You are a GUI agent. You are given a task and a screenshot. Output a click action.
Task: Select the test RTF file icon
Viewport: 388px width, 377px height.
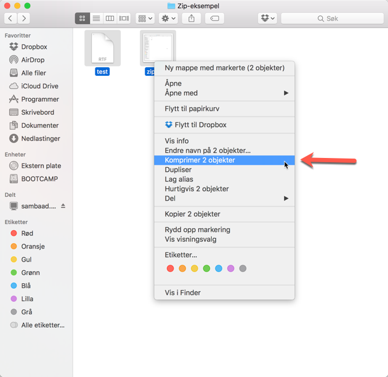[x=102, y=48]
